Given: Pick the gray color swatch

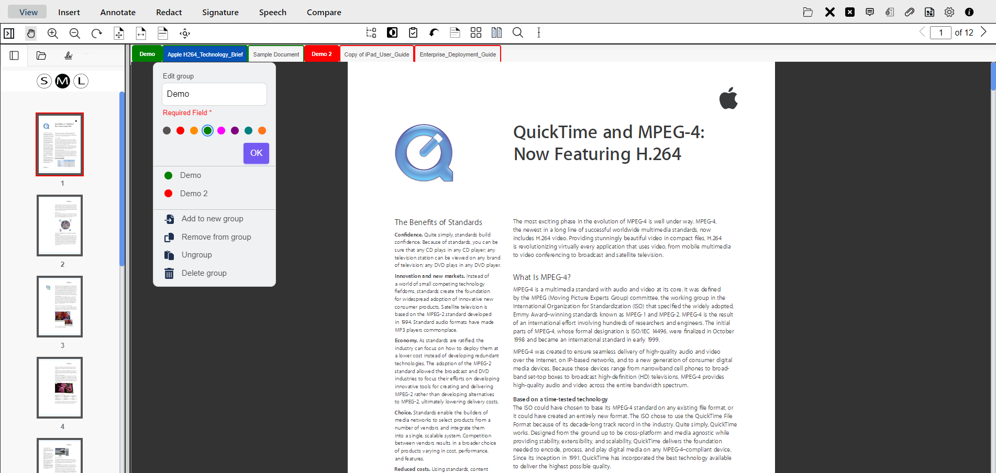Looking at the screenshot, I should pos(167,131).
